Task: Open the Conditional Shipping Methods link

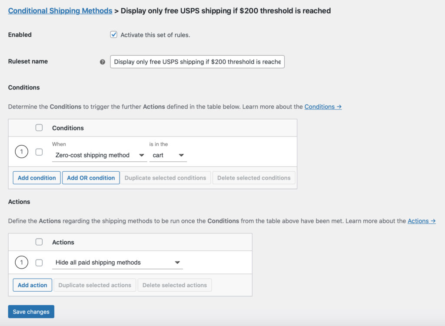Action: (x=60, y=10)
